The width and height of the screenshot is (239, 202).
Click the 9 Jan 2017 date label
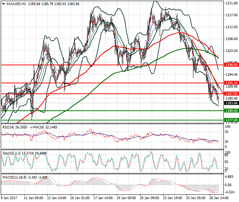click(9, 198)
